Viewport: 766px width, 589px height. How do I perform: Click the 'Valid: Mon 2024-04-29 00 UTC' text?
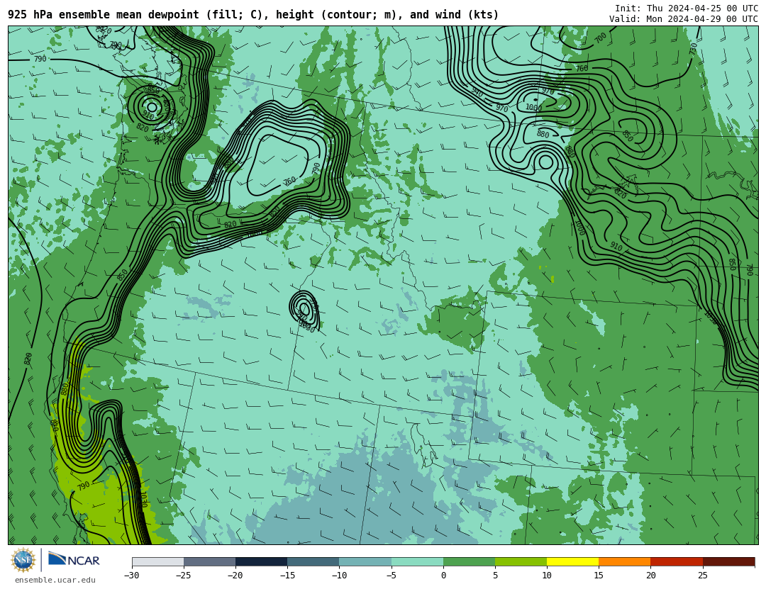point(684,19)
